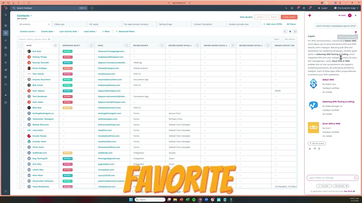Expand the Contact owner filter
362x203 pixels.
click(28, 32)
